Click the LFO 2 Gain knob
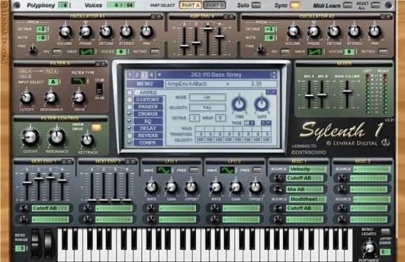Viewport: 405px width, 262px height. [x=235, y=187]
